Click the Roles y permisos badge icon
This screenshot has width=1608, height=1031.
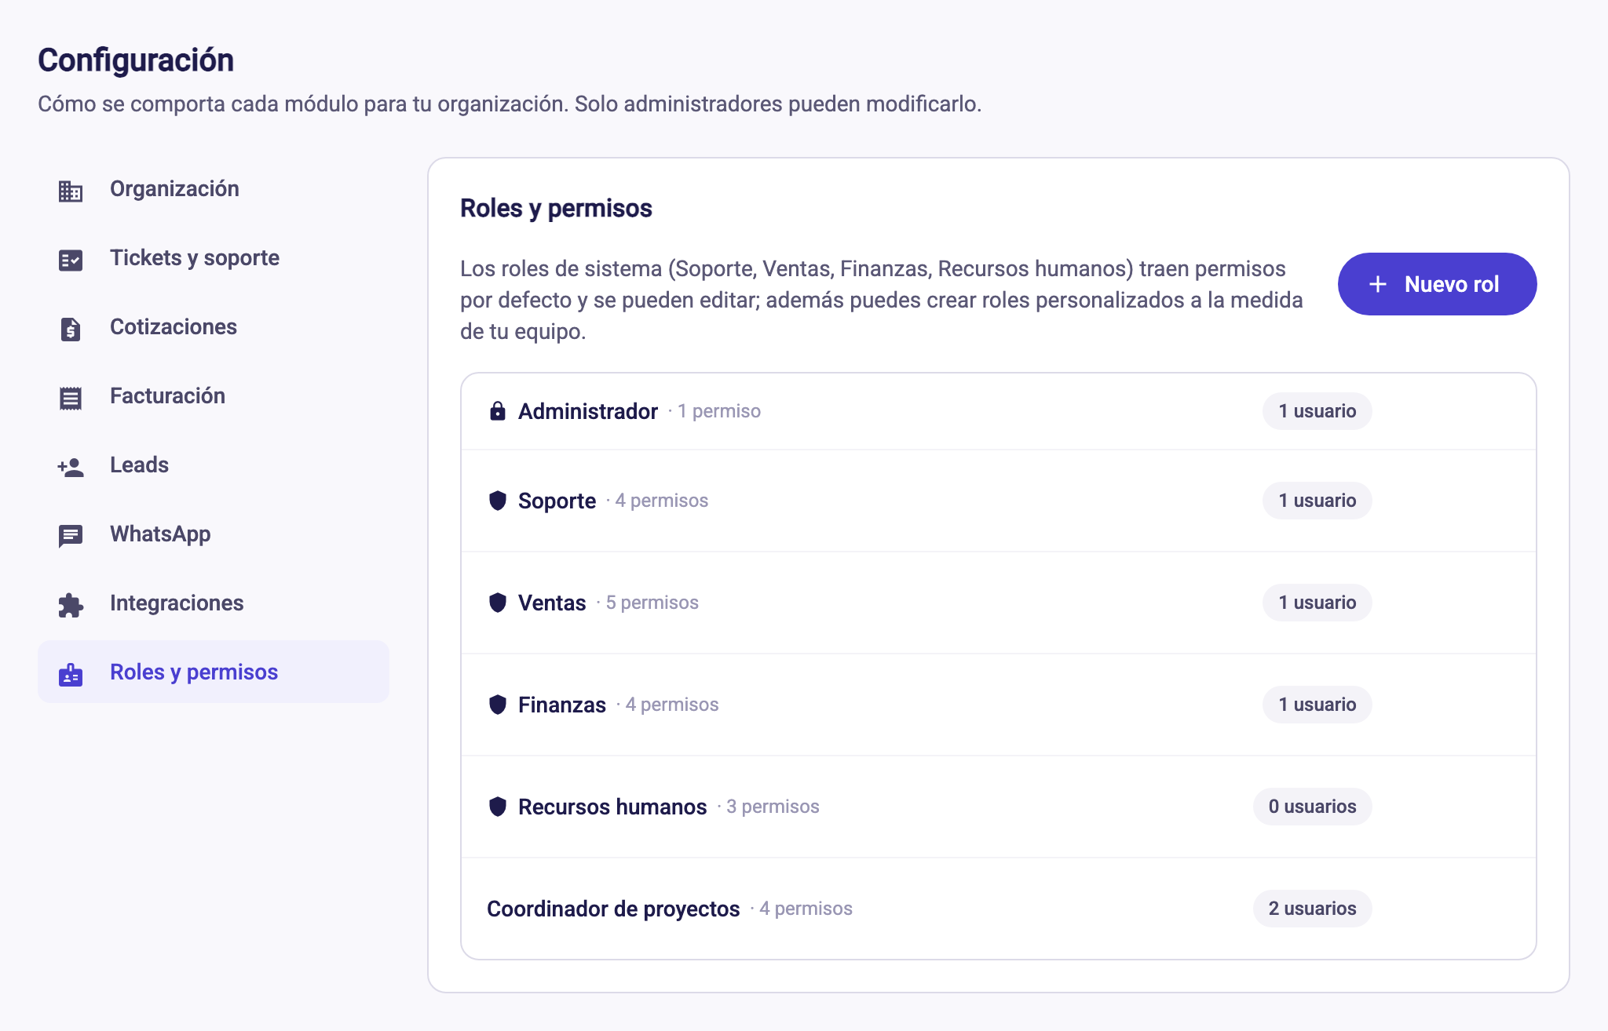tap(71, 674)
